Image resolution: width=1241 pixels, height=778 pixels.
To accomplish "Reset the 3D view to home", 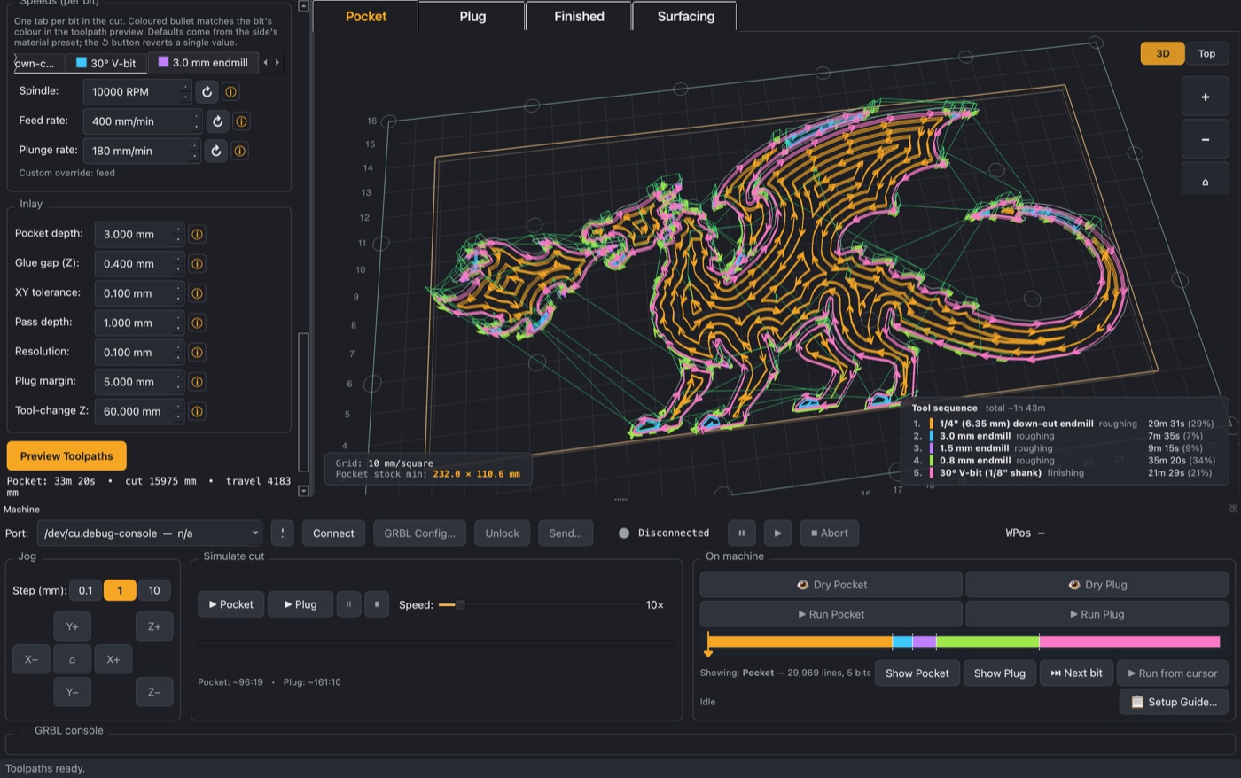I will pos(1205,181).
